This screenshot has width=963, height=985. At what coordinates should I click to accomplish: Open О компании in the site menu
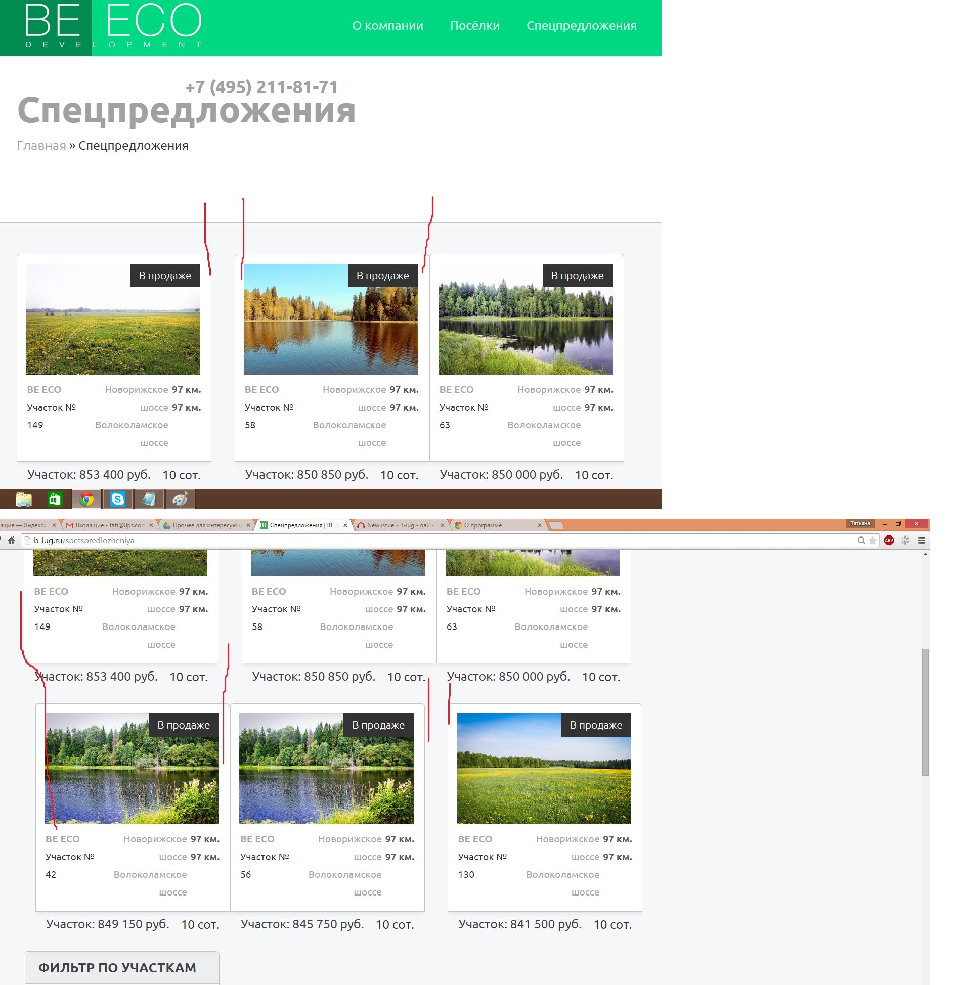(x=387, y=26)
